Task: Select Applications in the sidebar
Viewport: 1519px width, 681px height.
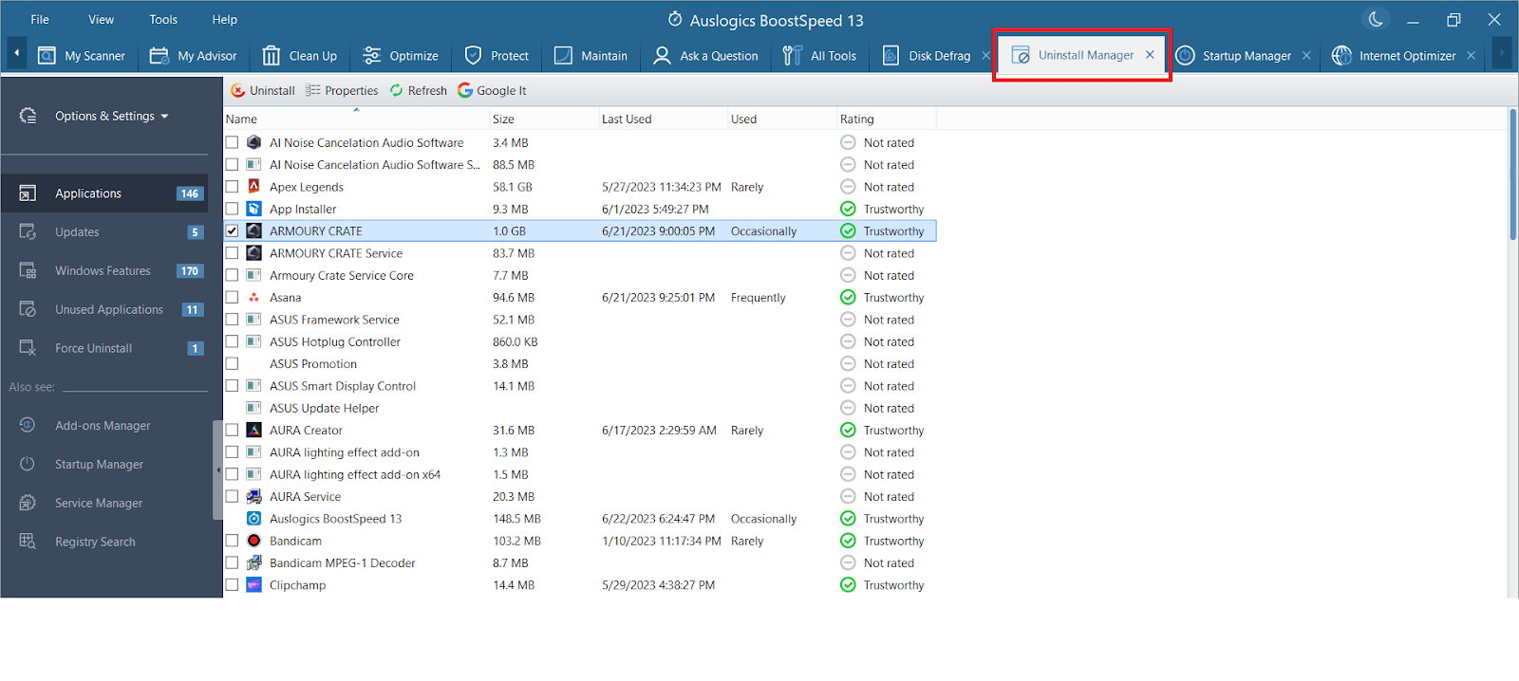Action: click(x=104, y=193)
